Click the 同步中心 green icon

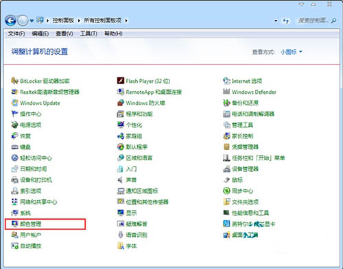(x=226, y=191)
